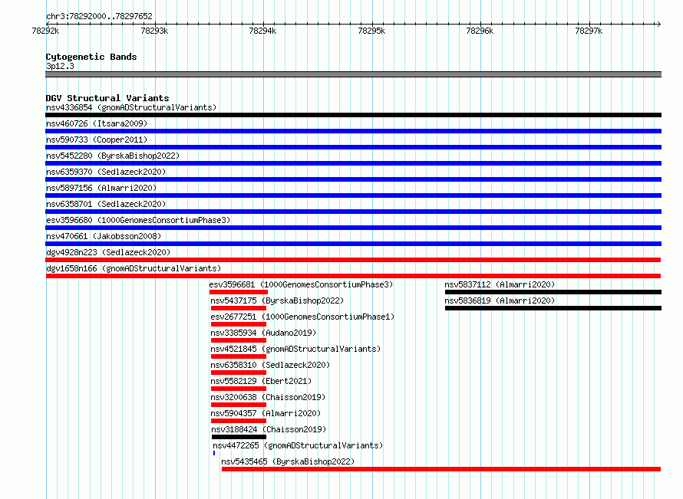Image resolution: width=683 pixels, height=499 pixels.
Task: Select nsv5582129 (Ebert2021) label
Action: tap(261, 381)
